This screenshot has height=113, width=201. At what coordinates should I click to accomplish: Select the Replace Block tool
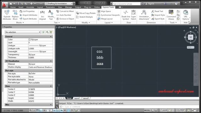tap(15, 15)
